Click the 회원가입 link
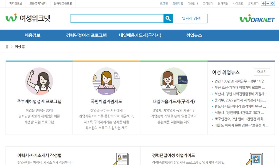This screenshot has height=165, width=279. (178, 3)
